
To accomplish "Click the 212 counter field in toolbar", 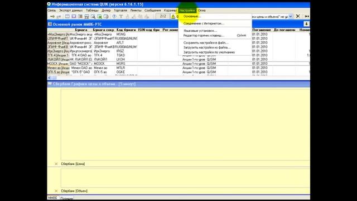I will coord(163,16).
